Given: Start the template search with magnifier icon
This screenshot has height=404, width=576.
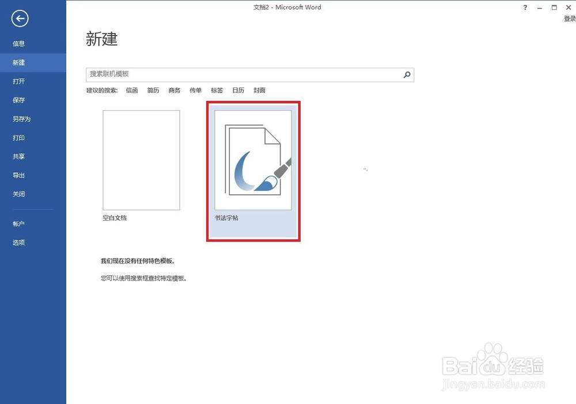Looking at the screenshot, I should pos(407,75).
